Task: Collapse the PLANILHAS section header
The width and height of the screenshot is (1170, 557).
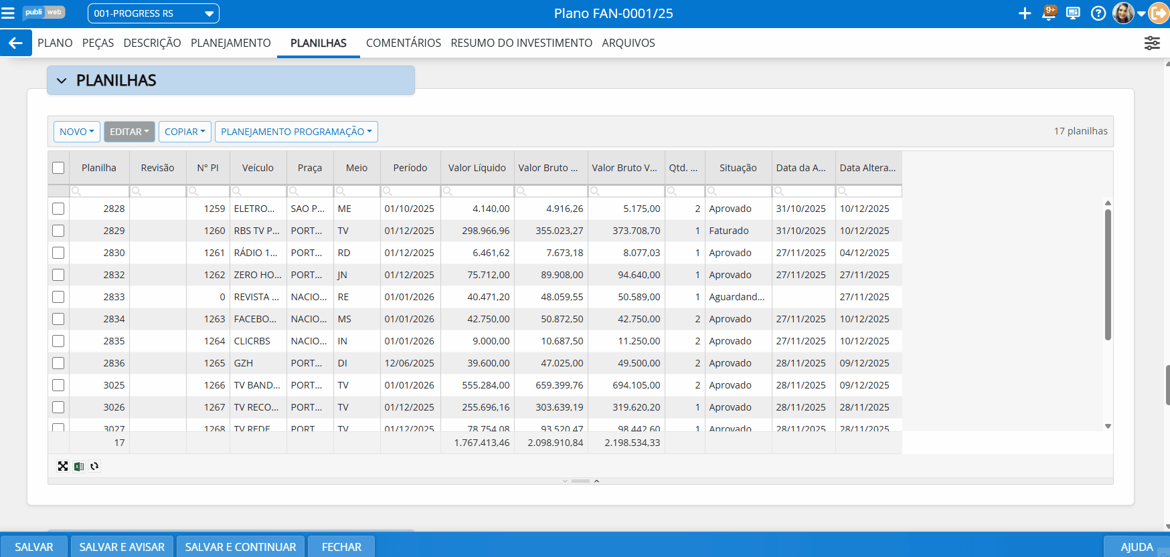Action: pyautogui.click(x=62, y=81)
